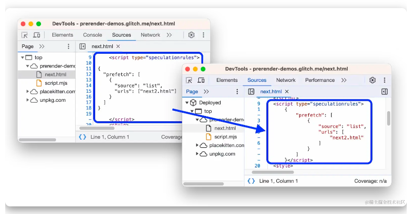411x214 pixels.
Task: Toggle device toolbar icon in back DevTools window
Action: pyautogui.click(x=37, y=35)
